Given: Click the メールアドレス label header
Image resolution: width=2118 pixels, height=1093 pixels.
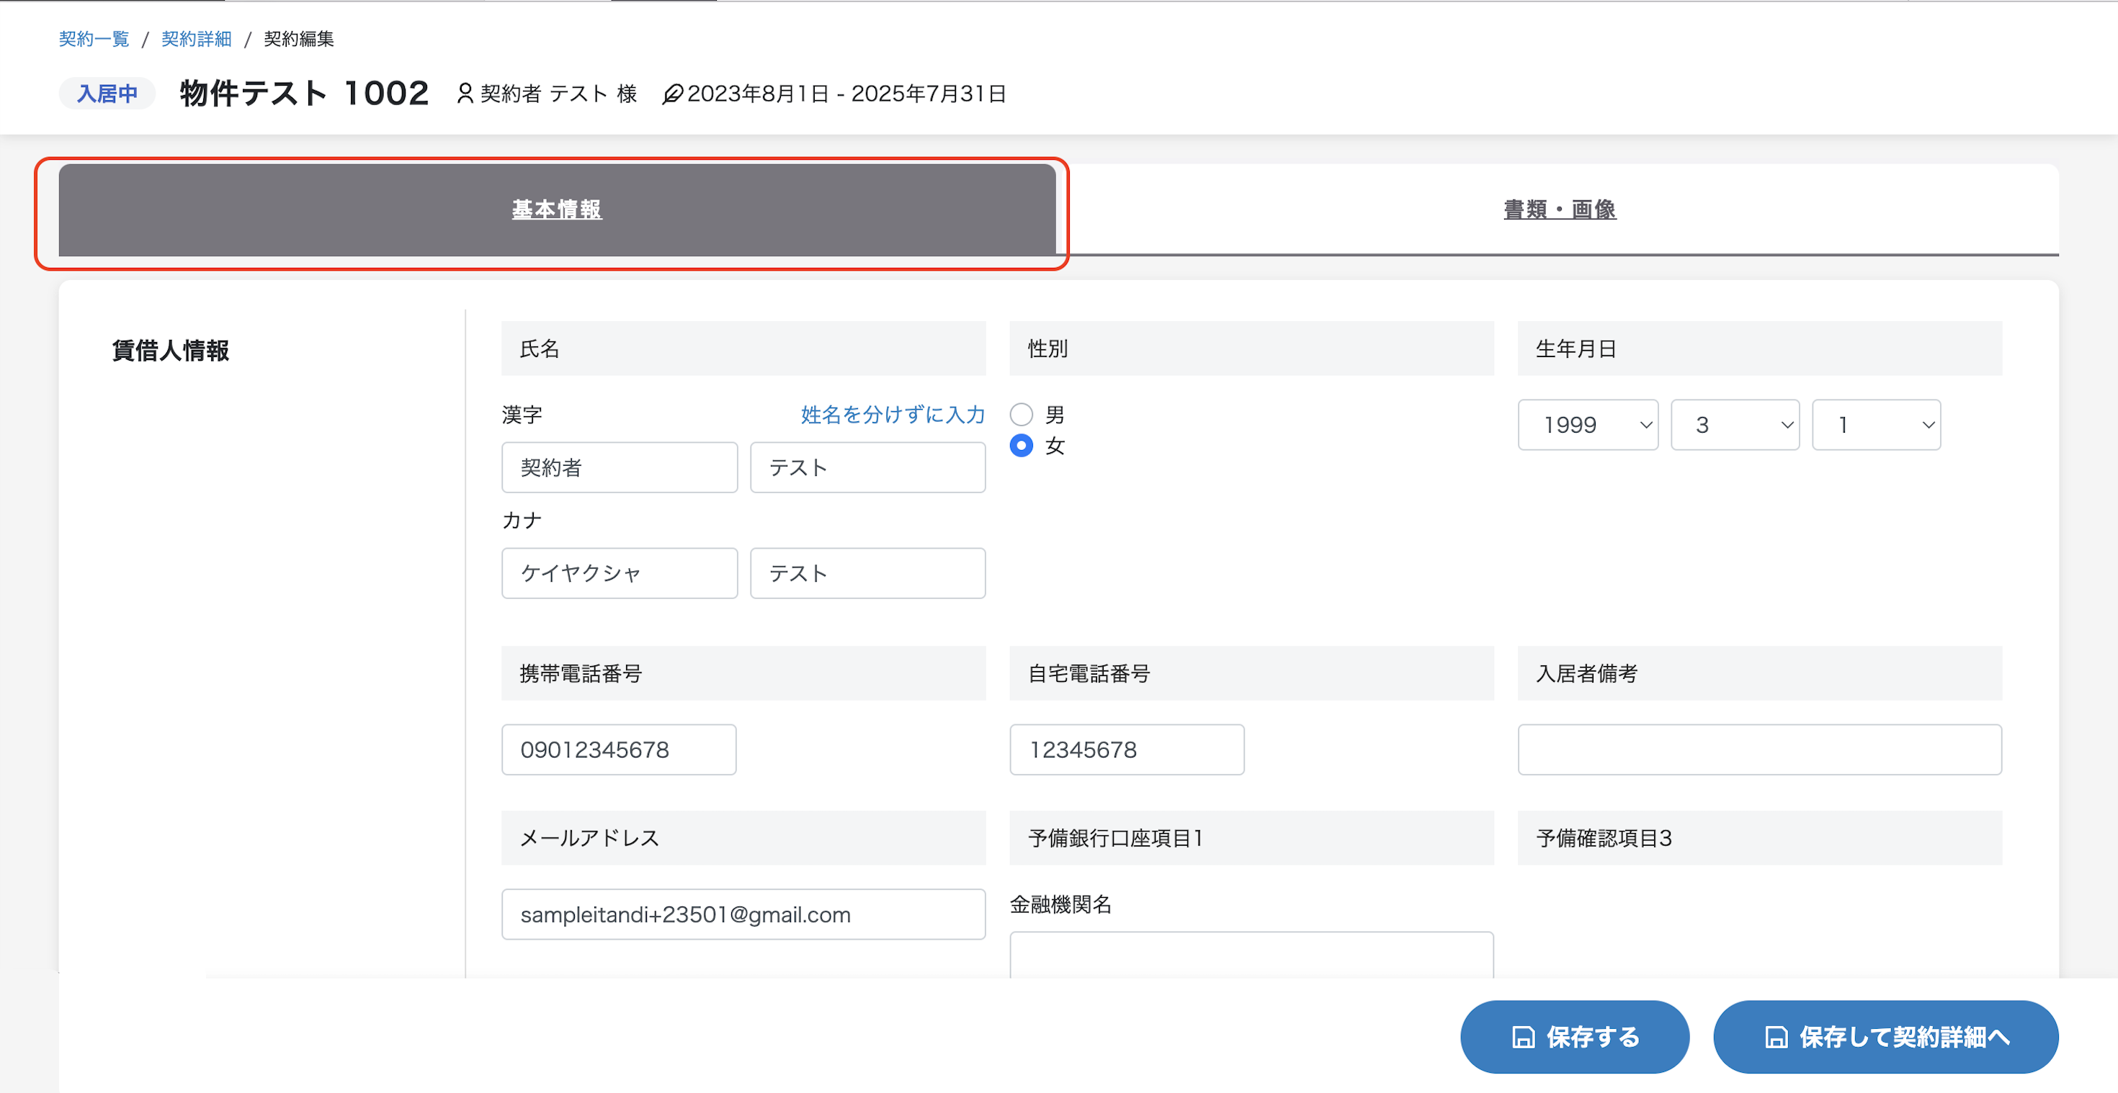Looking at the screenshot, I should [743, 838].
